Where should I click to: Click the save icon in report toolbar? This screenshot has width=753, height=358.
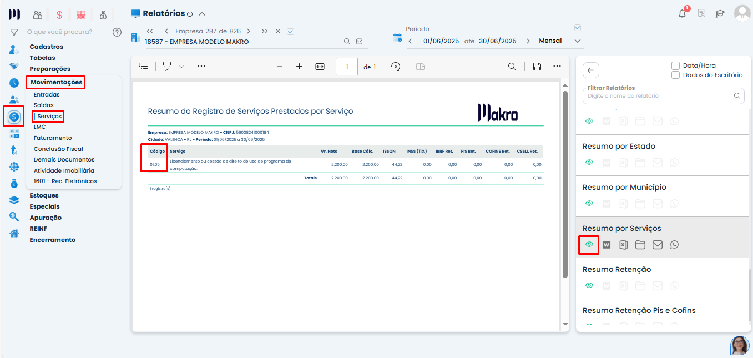(537, 67)
